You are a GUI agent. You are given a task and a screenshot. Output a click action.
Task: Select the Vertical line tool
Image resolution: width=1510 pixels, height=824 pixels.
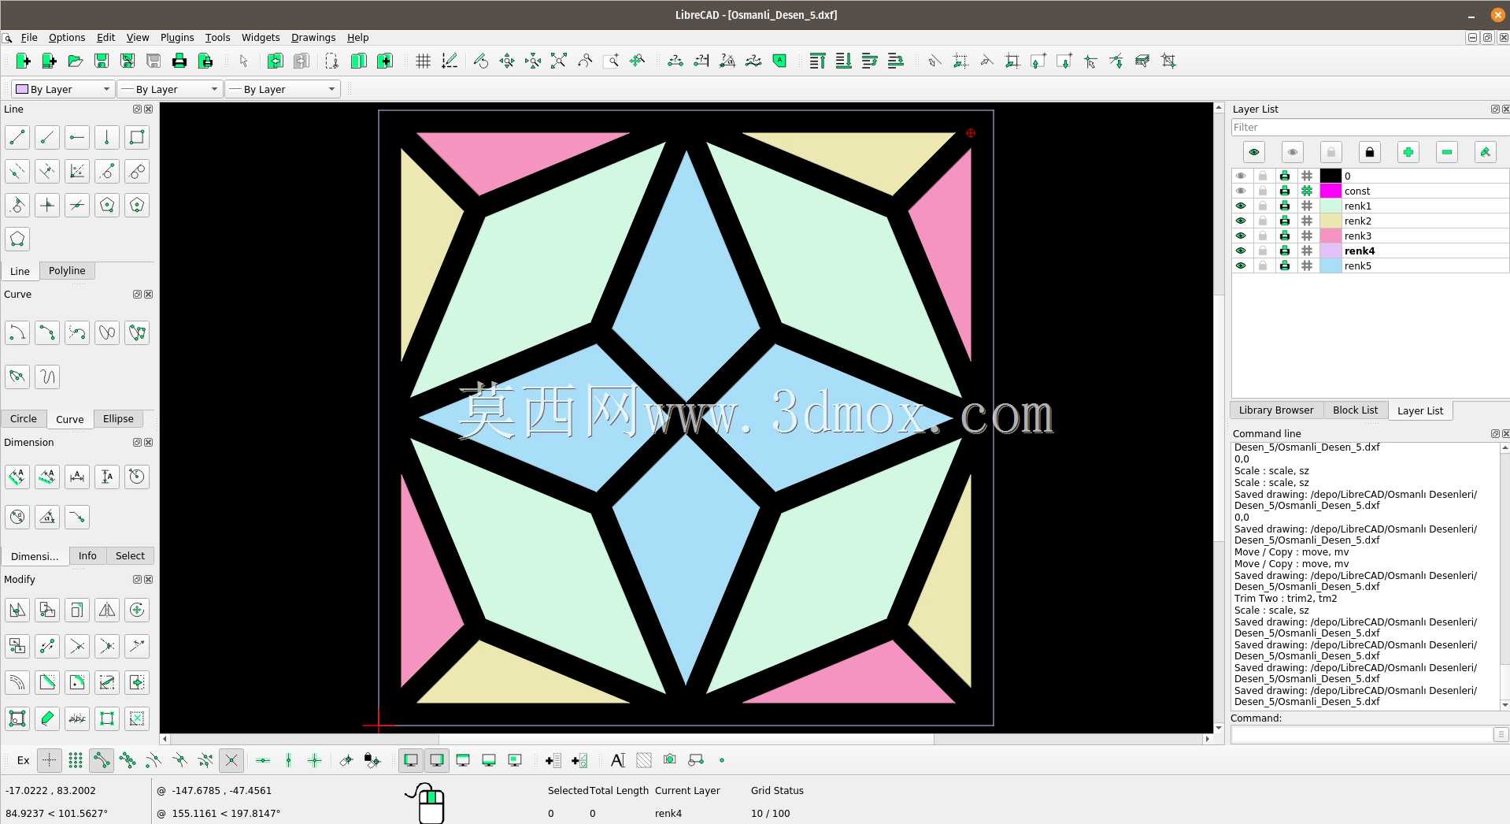click(x=107, y=137)
